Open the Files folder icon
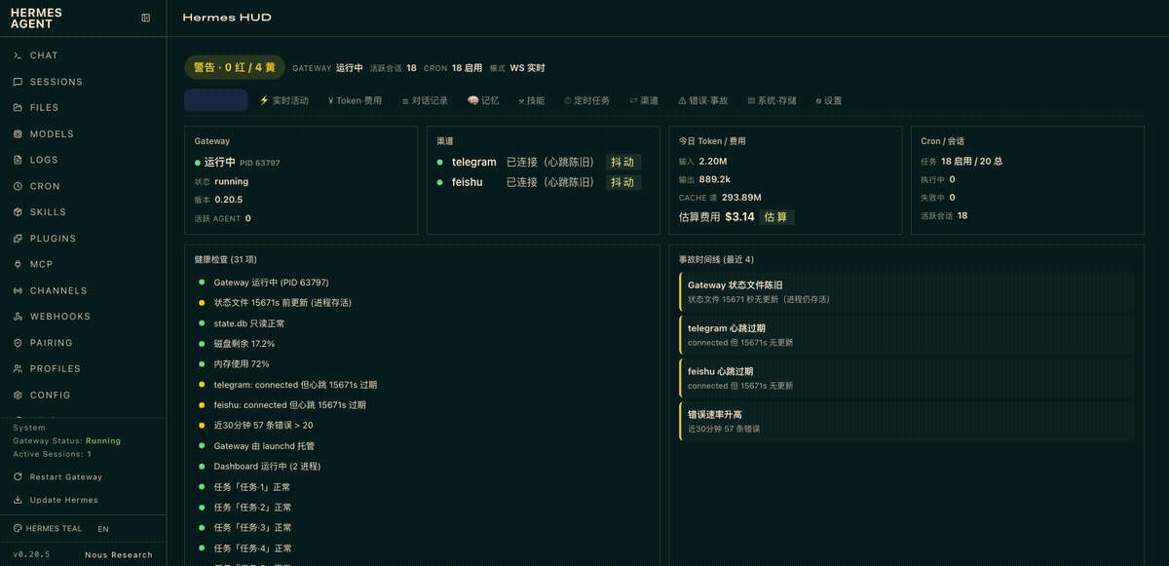Screen dimensions: 1169x566 point(18,108)
